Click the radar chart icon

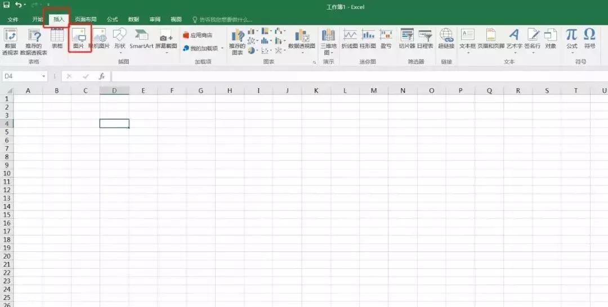(x=279, y=51)
